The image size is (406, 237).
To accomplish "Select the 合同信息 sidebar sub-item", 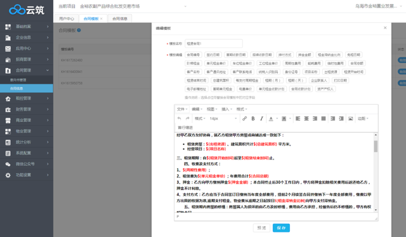I will click(x=27, y=88).
